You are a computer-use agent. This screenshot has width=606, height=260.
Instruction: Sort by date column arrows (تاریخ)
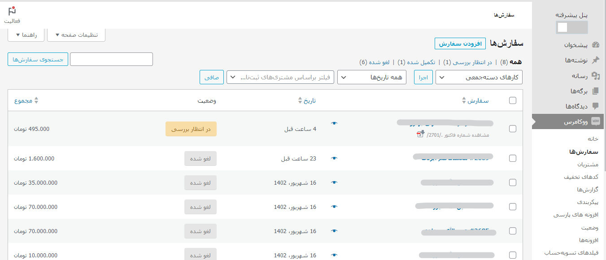tap(300, 101)
